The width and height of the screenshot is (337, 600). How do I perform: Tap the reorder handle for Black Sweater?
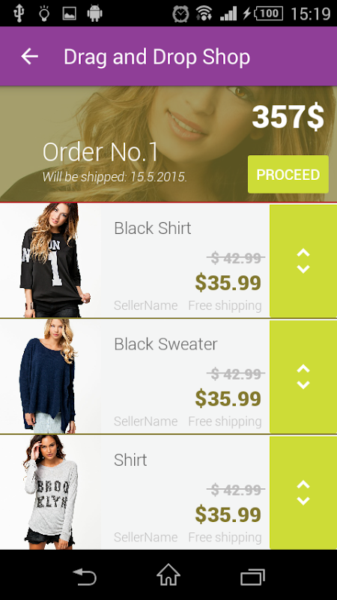click(303, 377)
